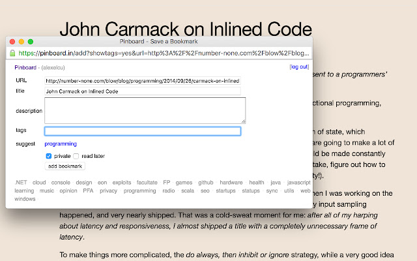Click the (alexelcu) username text

coord(53,68)
